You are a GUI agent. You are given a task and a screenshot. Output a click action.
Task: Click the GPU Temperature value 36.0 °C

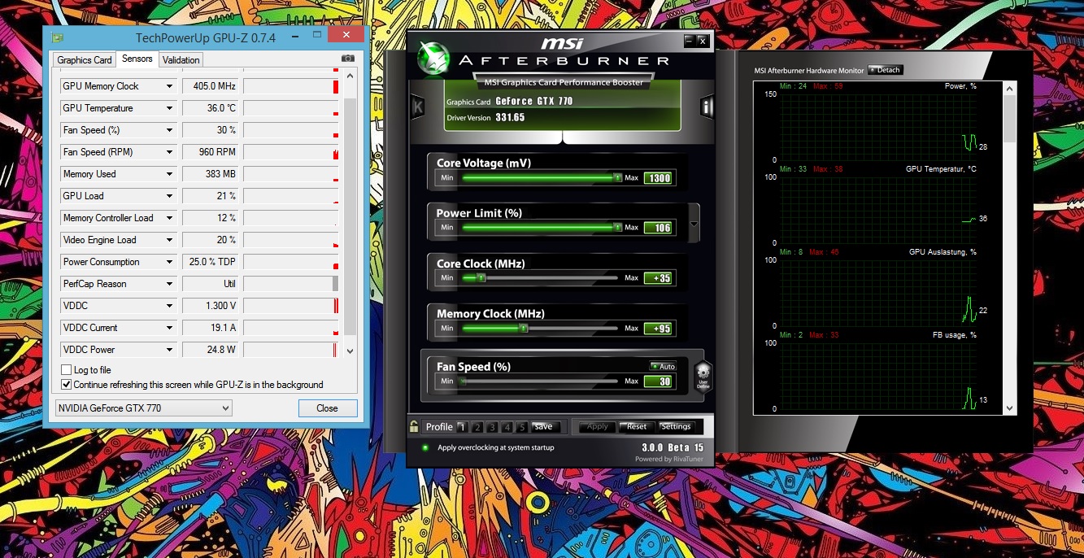point(211,108)
